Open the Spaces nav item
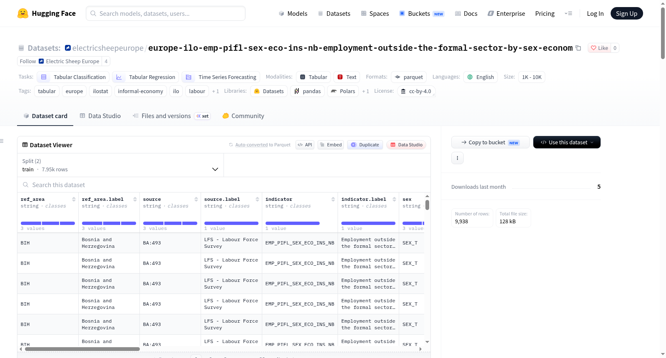666x358 pixels. 375,14
